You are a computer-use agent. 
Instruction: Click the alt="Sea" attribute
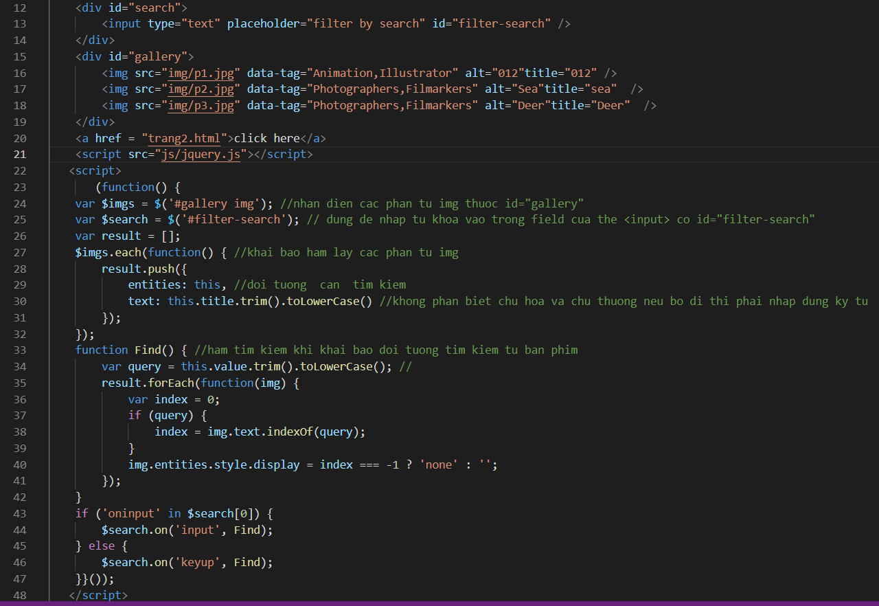[514, 89]
